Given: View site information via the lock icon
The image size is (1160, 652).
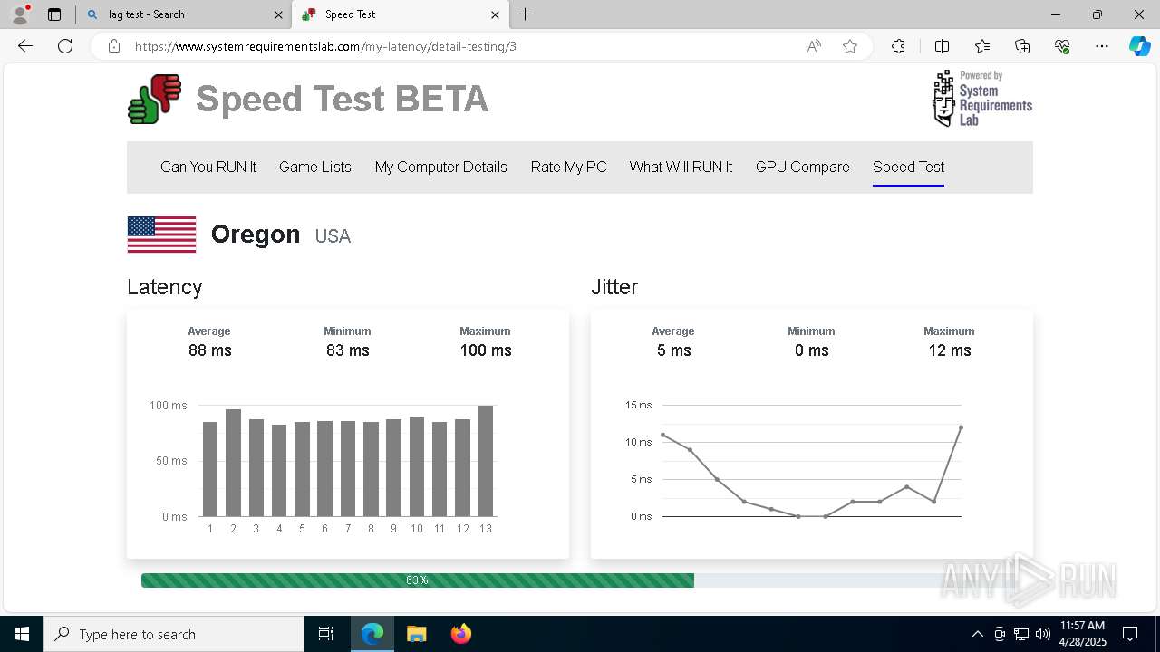Looking at the screenshot, I should click(114, 46).
